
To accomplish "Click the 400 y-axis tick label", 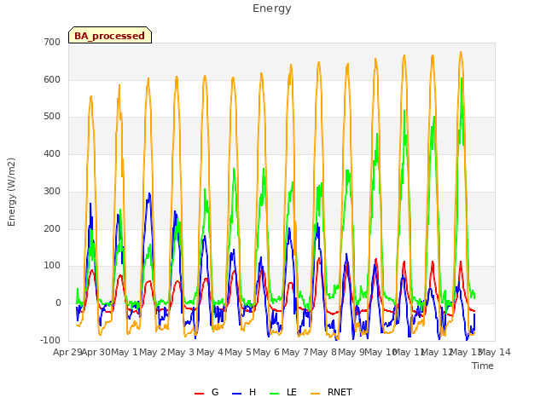I will pos(52,153).
